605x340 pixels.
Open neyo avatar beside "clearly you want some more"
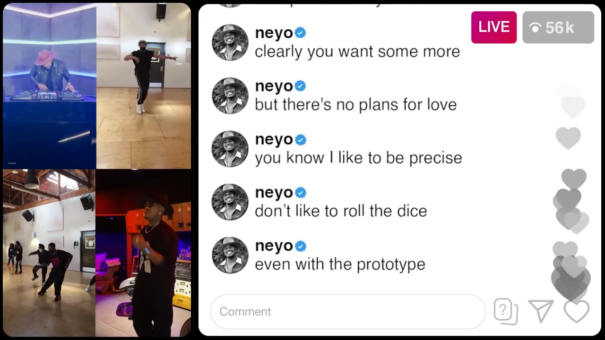230,42
